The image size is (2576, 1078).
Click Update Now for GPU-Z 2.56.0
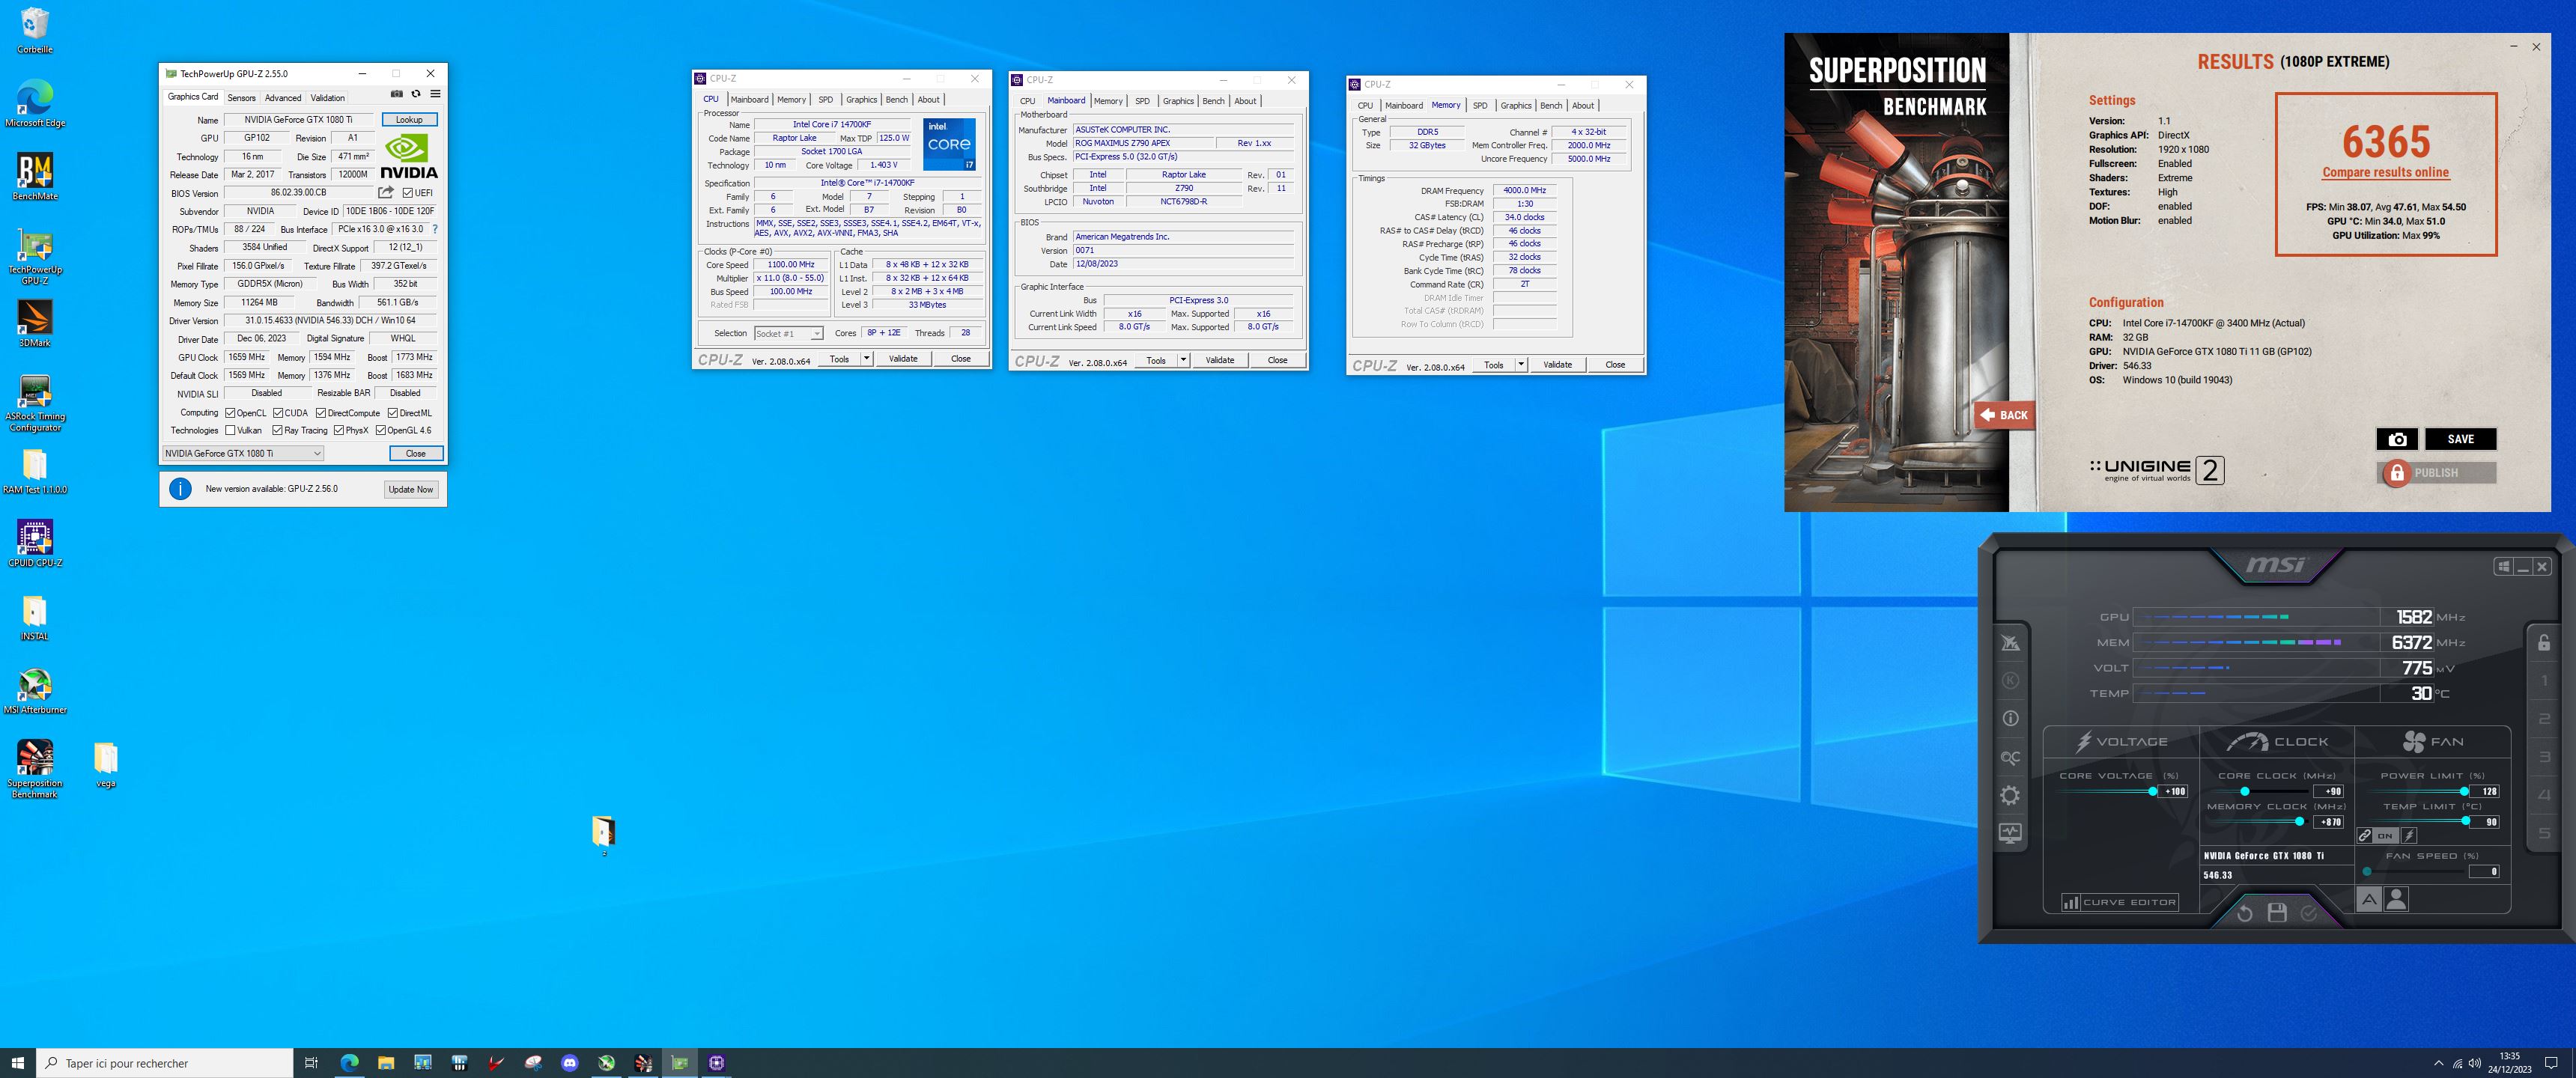tap(411, 489)
